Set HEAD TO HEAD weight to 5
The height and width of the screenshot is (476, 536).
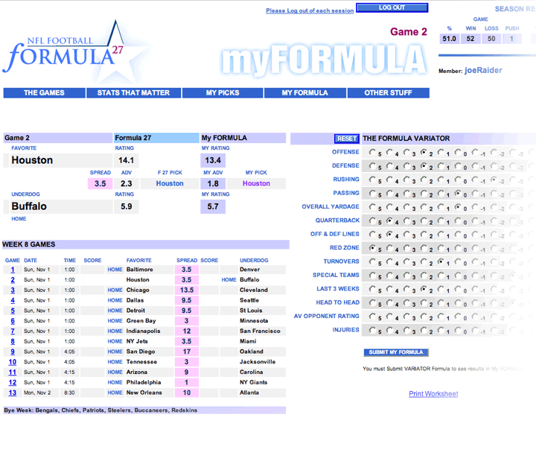point(372,302)
